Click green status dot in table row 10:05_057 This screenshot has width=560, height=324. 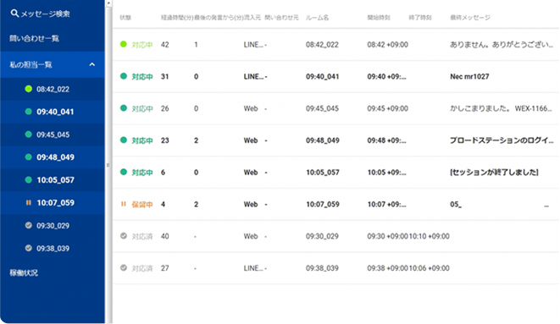123,172
